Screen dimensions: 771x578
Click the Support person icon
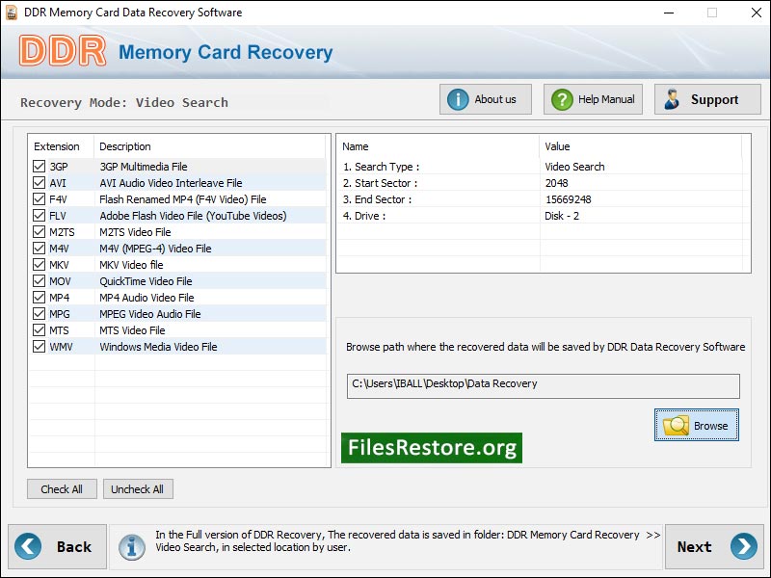672,98
